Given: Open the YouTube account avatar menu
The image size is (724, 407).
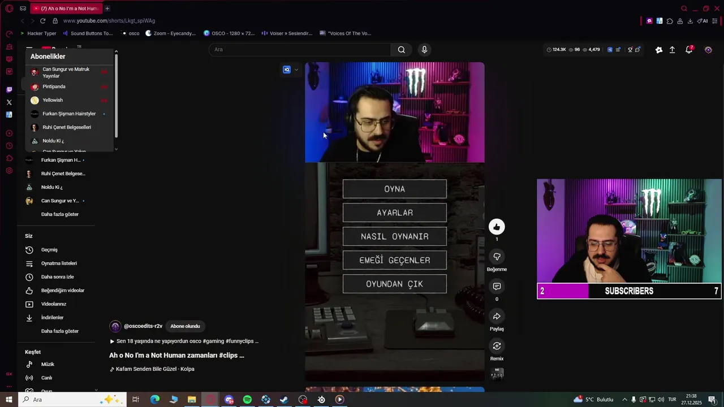Looking at the screenshot, I should tap(708, 50).
